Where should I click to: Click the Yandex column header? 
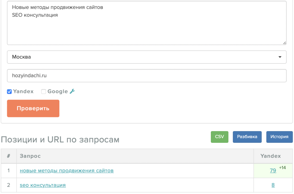click(x=270, y=156)
